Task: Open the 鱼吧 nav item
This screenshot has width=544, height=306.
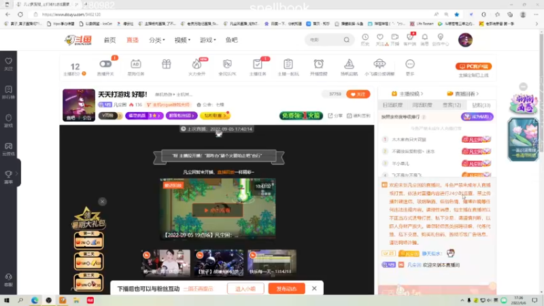Action: pyautogui.click(x=231, y=40)
